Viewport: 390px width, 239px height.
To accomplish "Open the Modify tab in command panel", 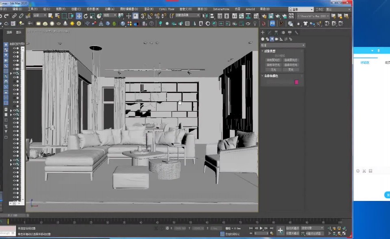I will coord(269,33).
